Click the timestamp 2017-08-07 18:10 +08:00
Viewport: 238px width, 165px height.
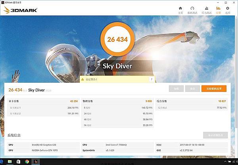pos(192,145)
